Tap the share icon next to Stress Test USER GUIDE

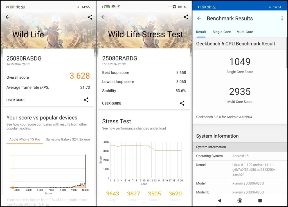182,103
